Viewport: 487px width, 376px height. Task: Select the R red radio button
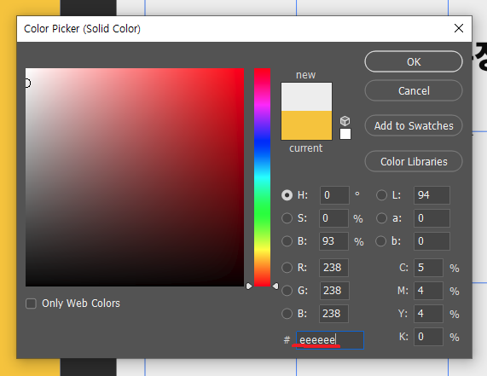coord(287,268)
